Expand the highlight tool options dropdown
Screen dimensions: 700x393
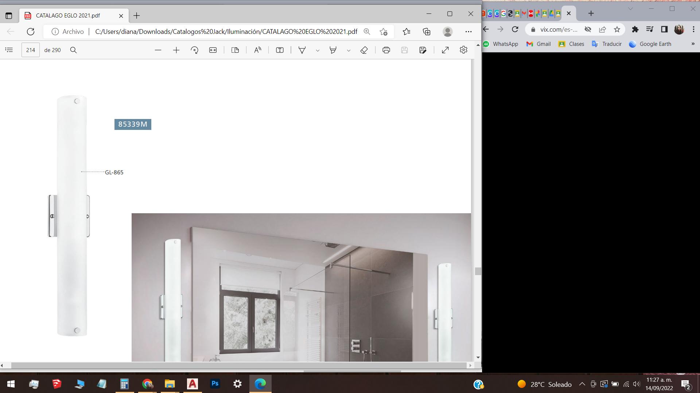click(349, 51)
